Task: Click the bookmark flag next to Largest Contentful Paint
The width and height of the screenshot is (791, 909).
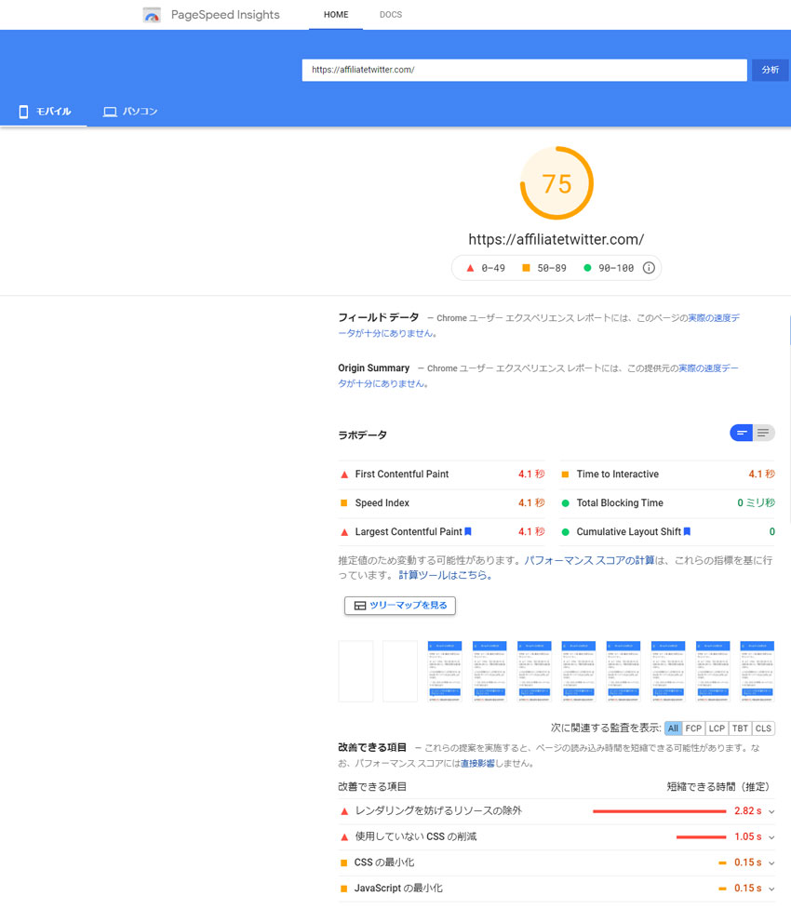Action: pyautogui.click(x=468, y=531)
